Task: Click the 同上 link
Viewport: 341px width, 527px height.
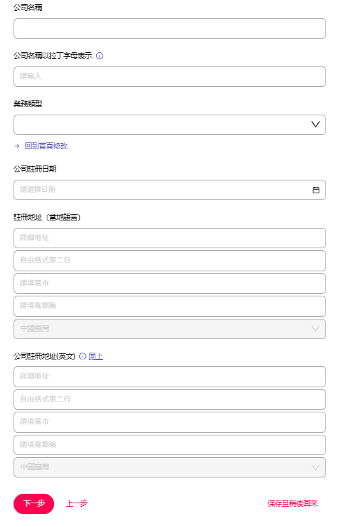Action: 95,356
